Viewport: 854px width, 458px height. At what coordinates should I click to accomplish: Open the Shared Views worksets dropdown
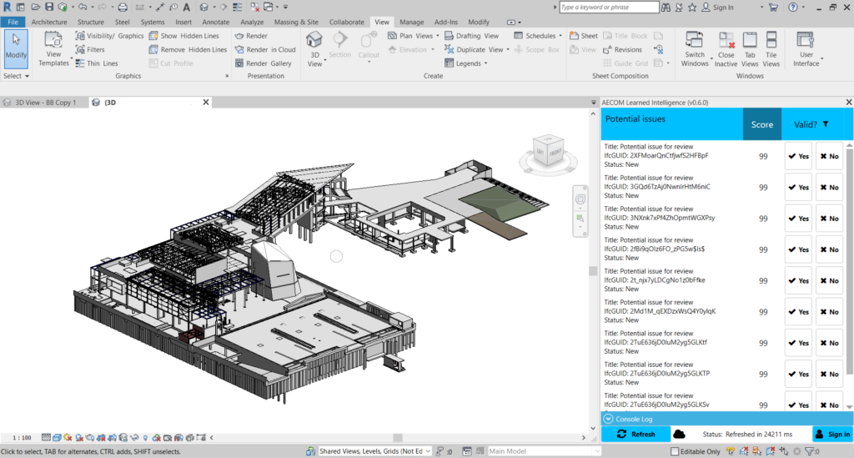(x=428, y=451)
